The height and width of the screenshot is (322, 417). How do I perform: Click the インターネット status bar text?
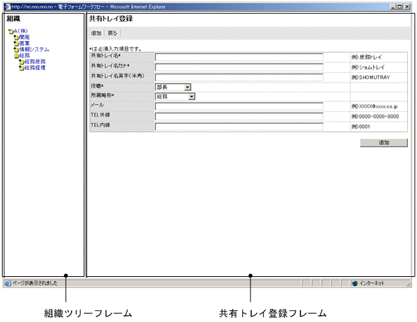pyautogui.click(x=372, y=283)
